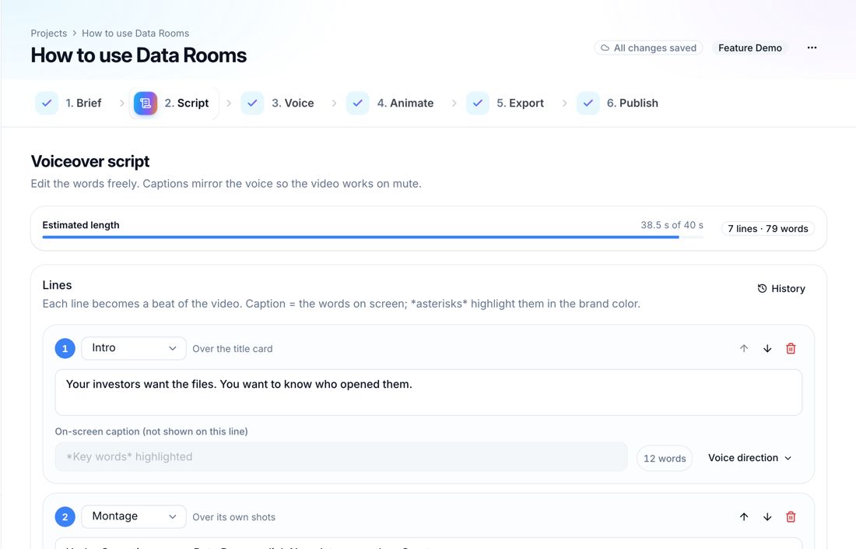The image size is (856, 549).
Task: Delete the Intro line
Action: [x=791, y=349]
